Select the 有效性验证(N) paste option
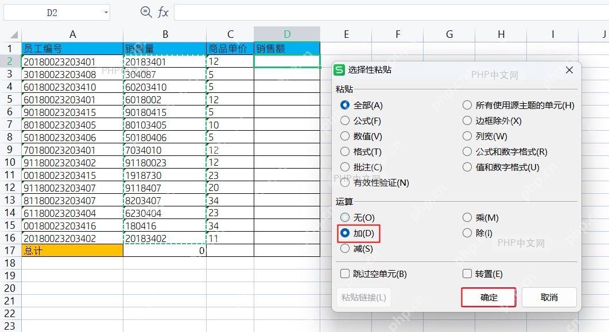609x332 pixels. pos(374,183)
